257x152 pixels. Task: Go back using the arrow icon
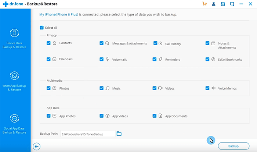[36, 146]
